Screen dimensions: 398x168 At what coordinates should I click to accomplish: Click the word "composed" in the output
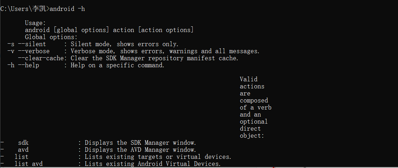(x=254, y=100)
